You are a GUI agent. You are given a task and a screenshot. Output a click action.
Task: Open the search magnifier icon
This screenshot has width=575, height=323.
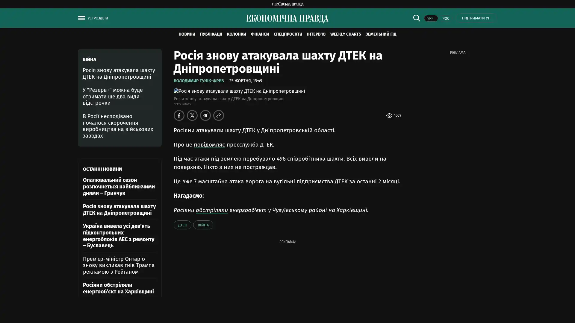click(x=416, y=18)
